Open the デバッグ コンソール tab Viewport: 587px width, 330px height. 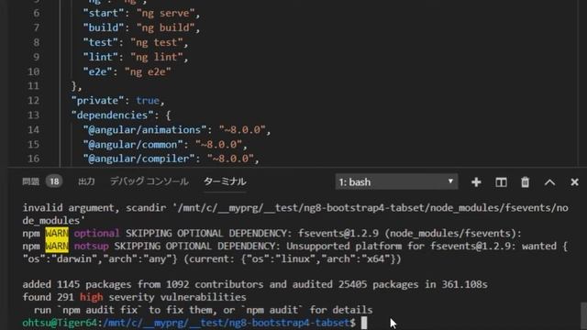(x=149, y=181)
